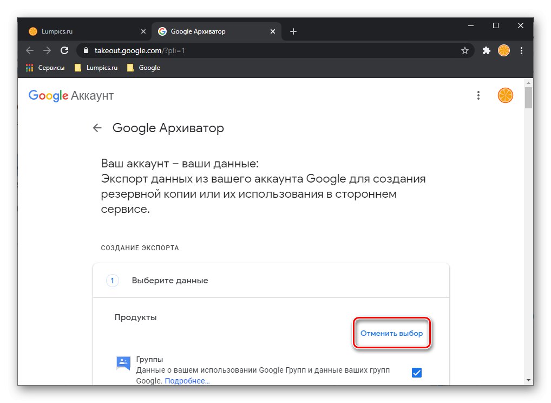This screenshot has height=403, width=551.
Task: Click the СОЗДАНИЕ ЭКСПОРТА label
Action: coord(140,248)
